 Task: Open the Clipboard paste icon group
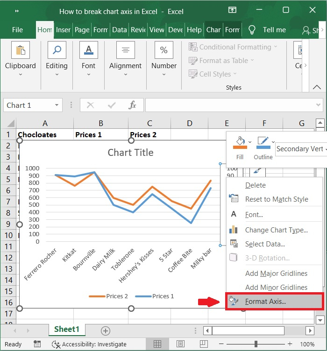[21, 50]
